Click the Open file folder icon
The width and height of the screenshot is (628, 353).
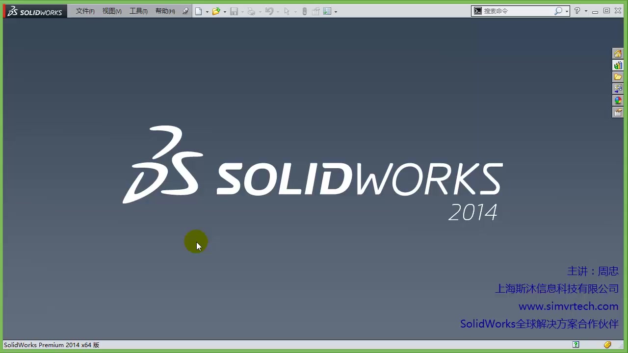click(216, 11)
